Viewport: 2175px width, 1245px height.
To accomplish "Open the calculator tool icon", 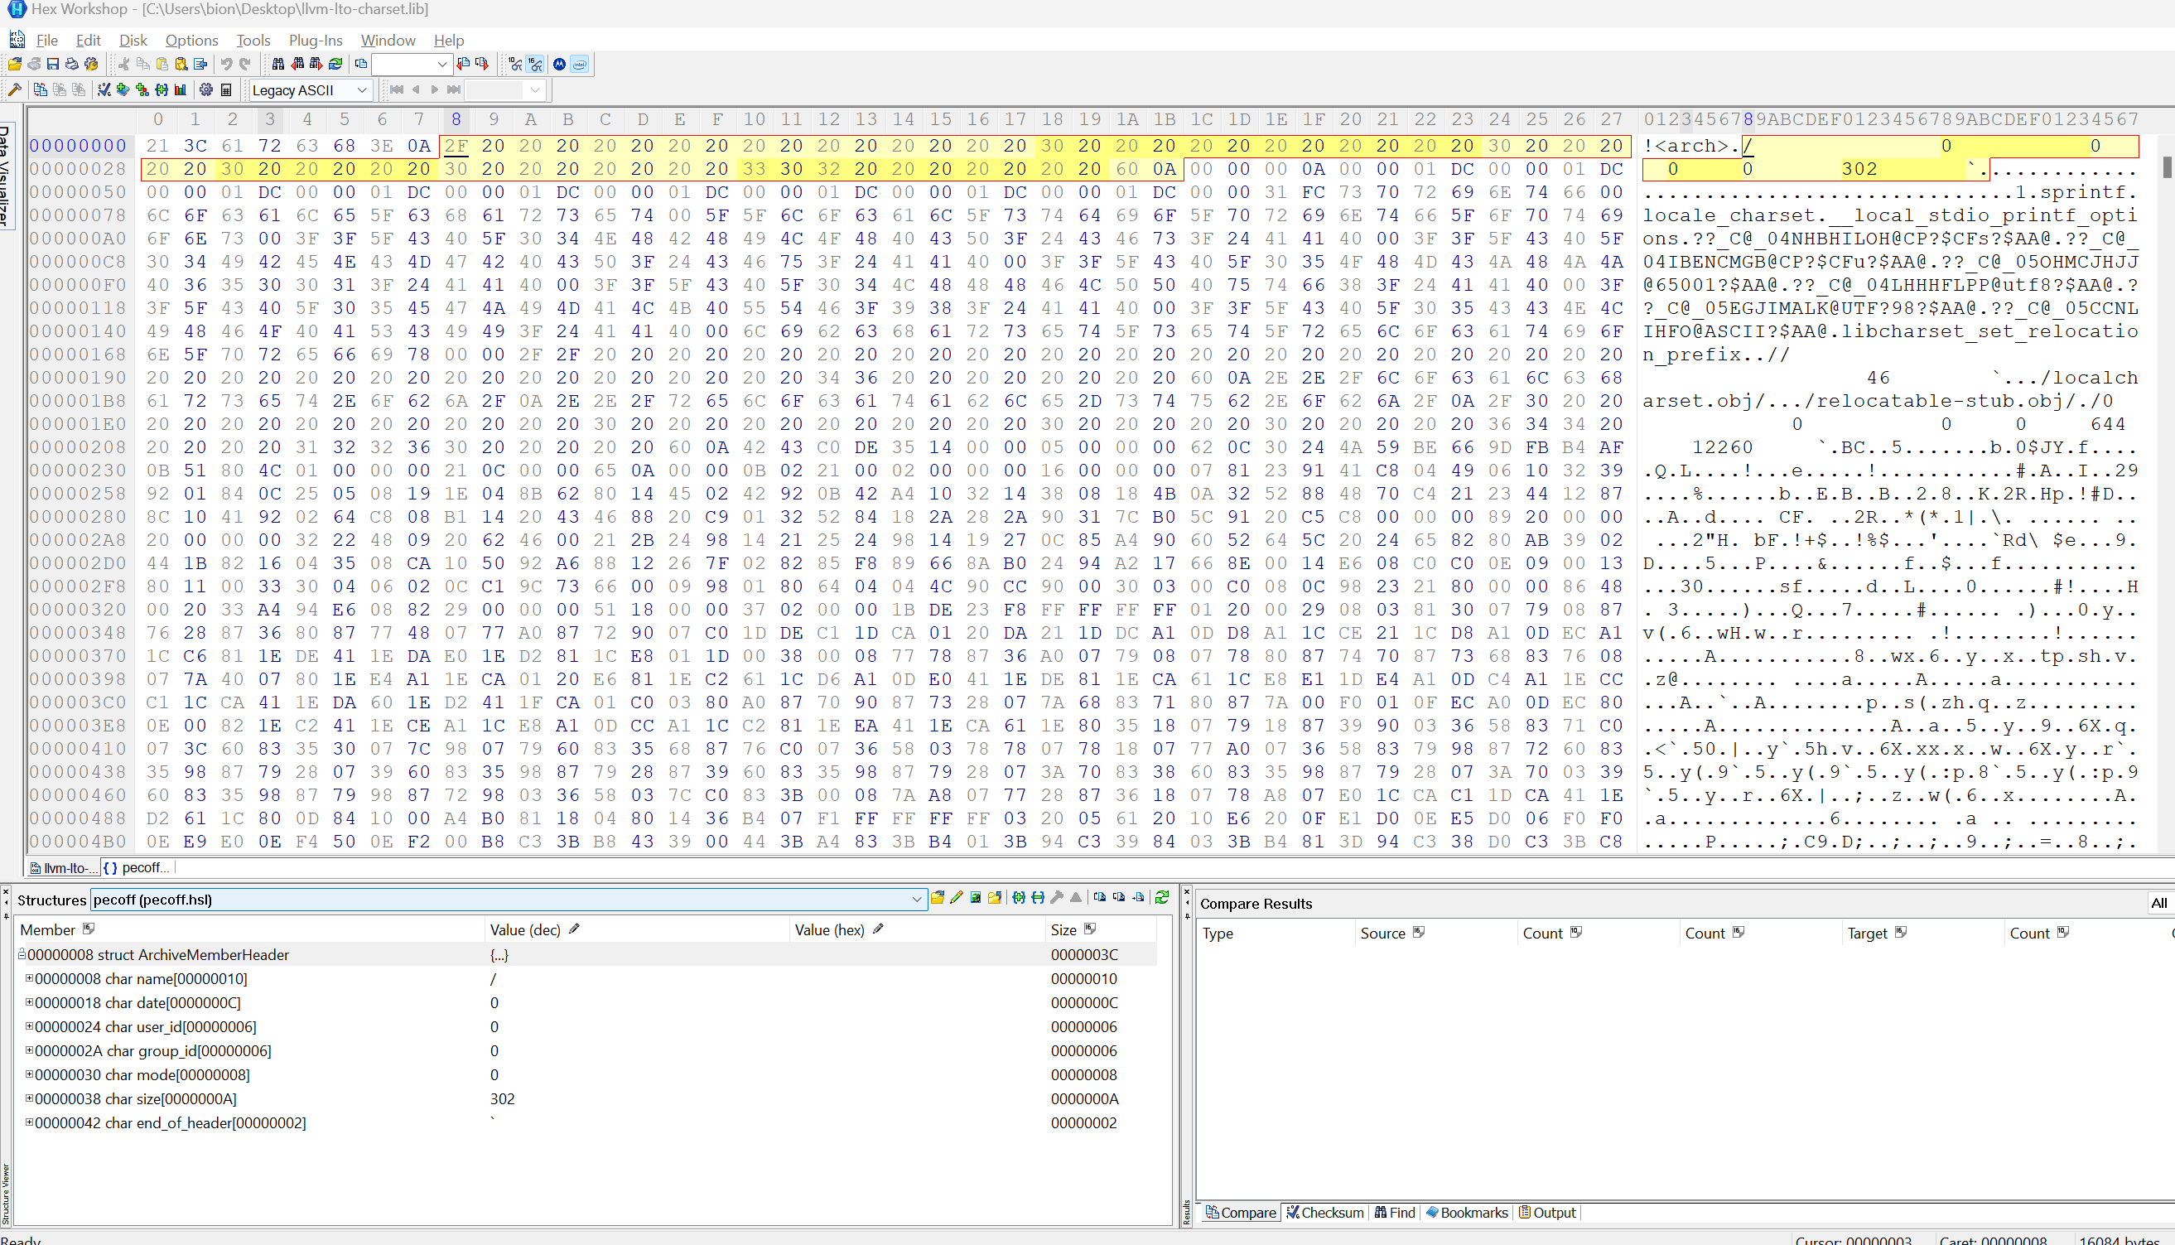I will (227, 89).
